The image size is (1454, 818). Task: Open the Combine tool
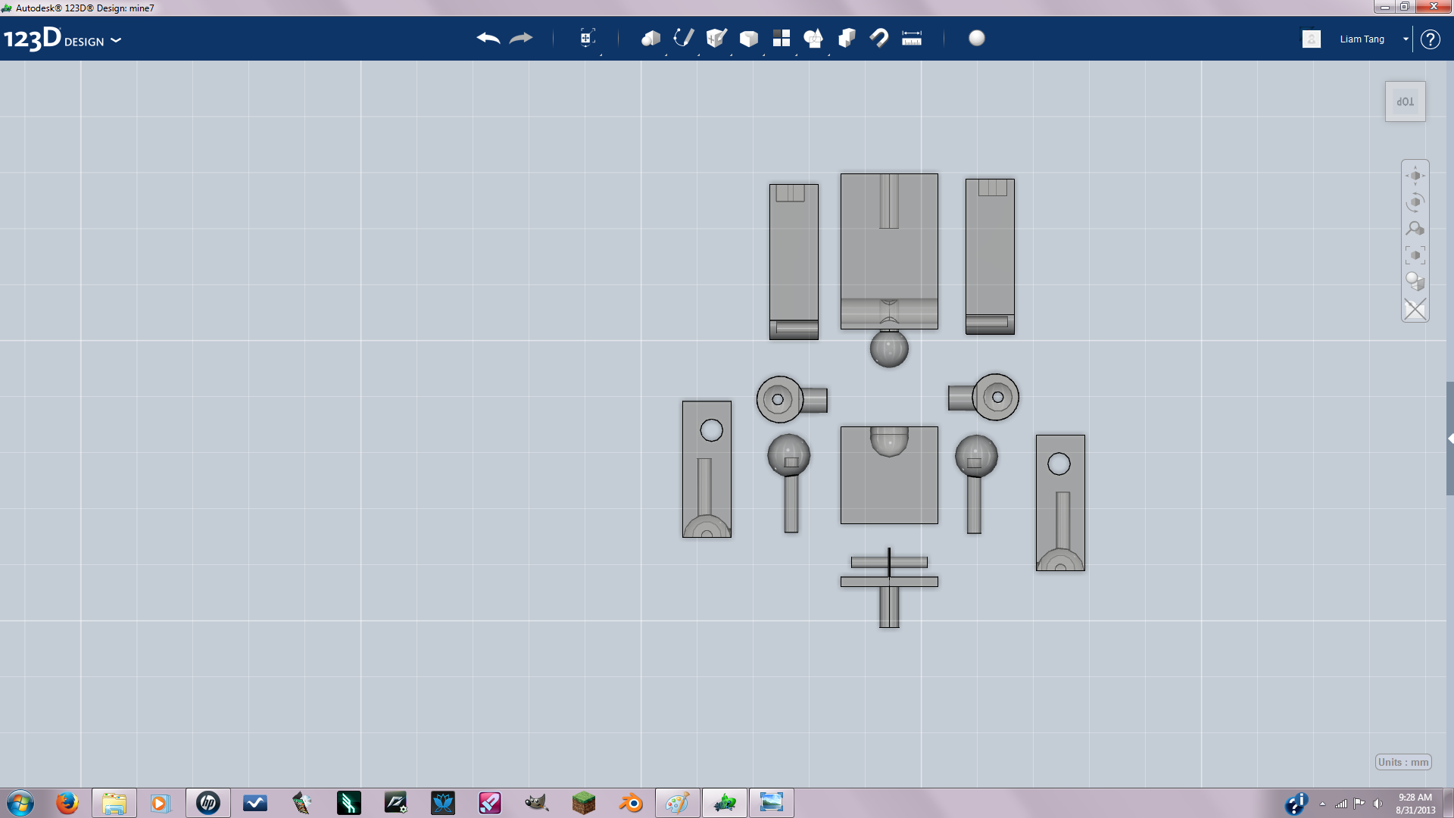click(x=847, y=38)
